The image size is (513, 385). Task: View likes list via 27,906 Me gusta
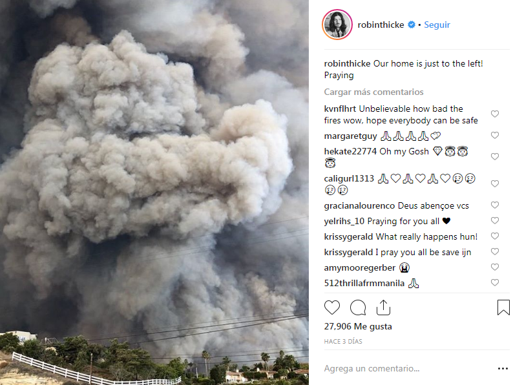(x=358, y=326)
